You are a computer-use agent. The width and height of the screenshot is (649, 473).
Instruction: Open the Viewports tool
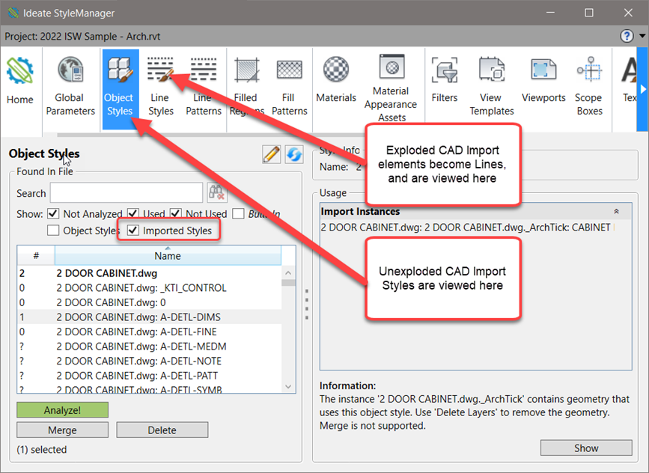click(x=543, y=80)
